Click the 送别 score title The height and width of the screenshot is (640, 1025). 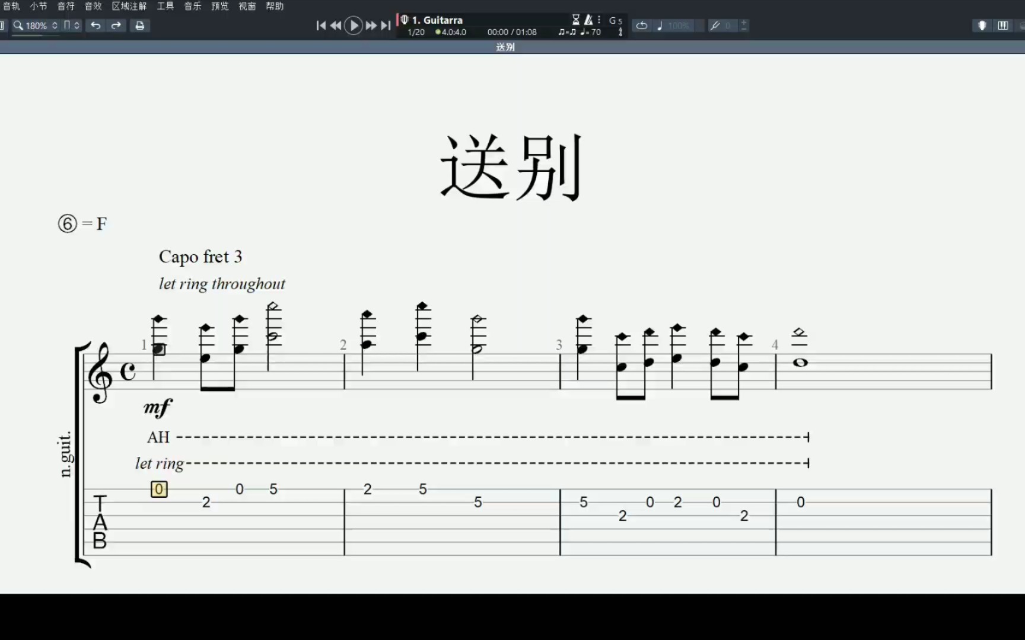[x=511, y=167]
